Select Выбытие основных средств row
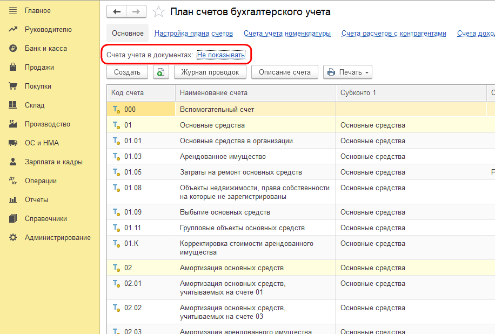Viewport: 495px width, 334px height. 300,212
